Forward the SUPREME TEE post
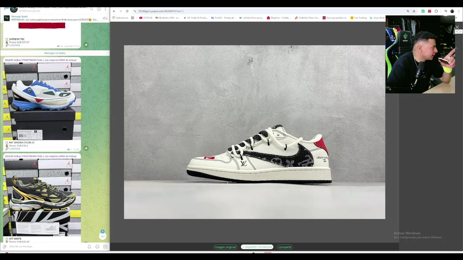This screenshot has width=463, height=260. coord(86,45)
